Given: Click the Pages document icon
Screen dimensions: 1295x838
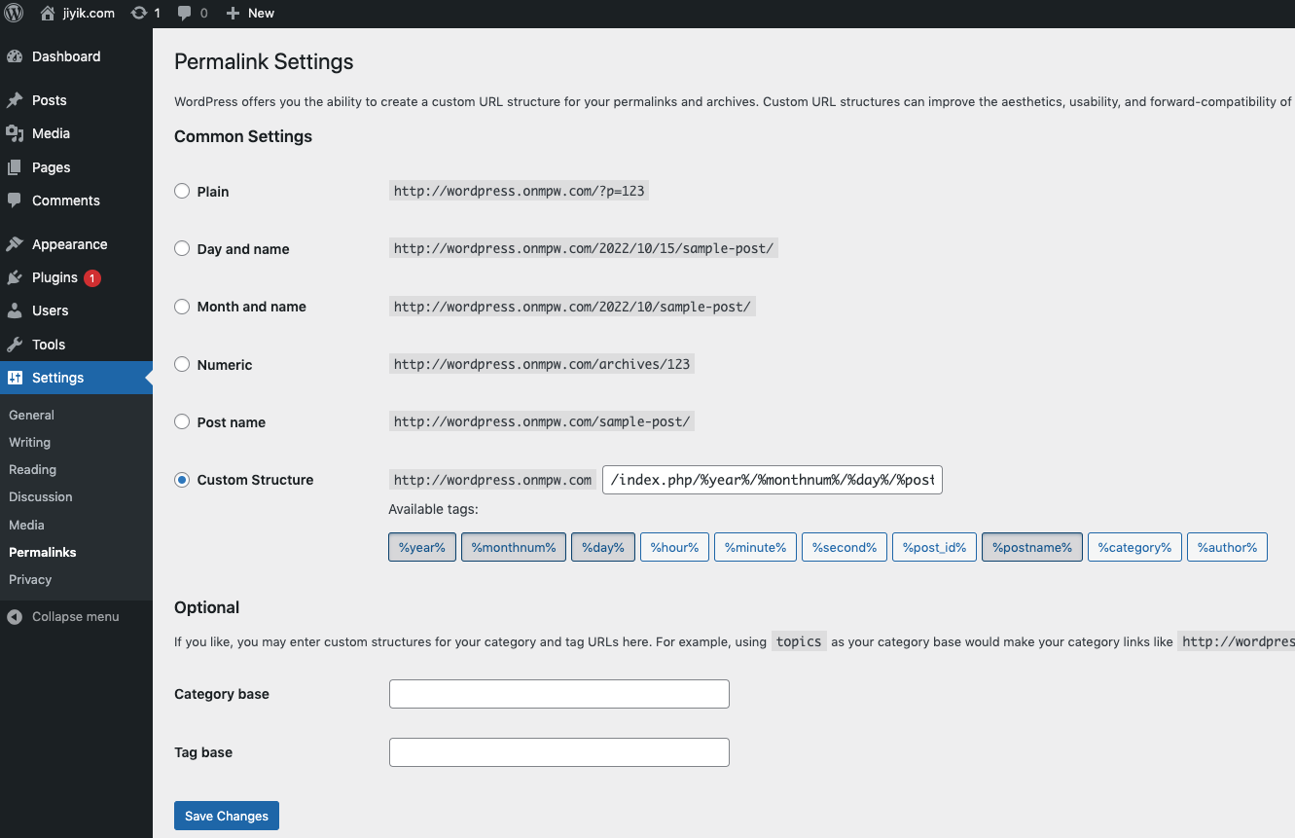Looking at the screenshot, I should pos(15,167).
